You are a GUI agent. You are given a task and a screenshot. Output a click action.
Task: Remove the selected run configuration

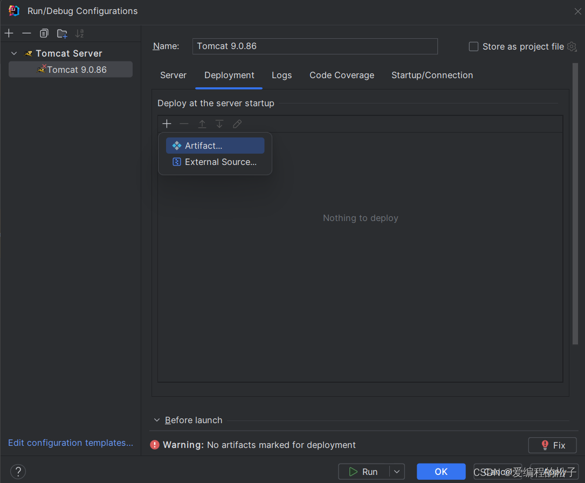click(x=26, y=33)
